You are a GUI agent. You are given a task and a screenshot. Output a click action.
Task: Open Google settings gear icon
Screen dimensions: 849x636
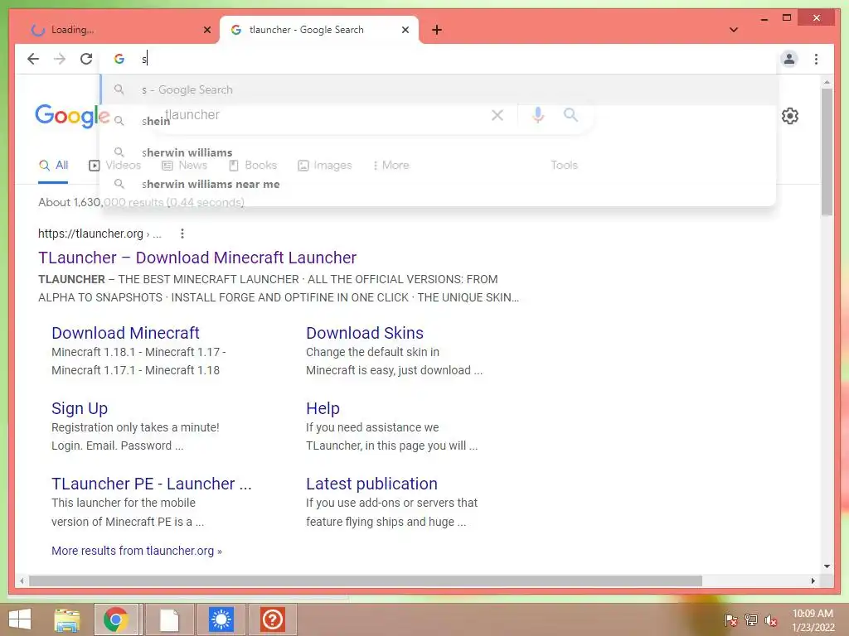point(790,116)
